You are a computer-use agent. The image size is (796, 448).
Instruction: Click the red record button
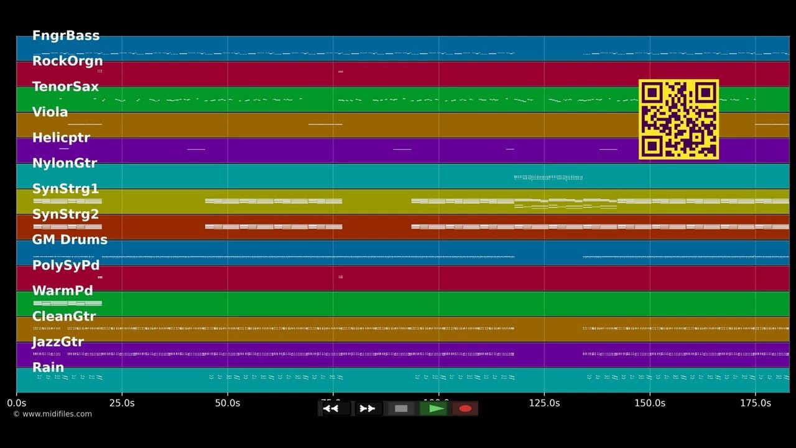465,409
